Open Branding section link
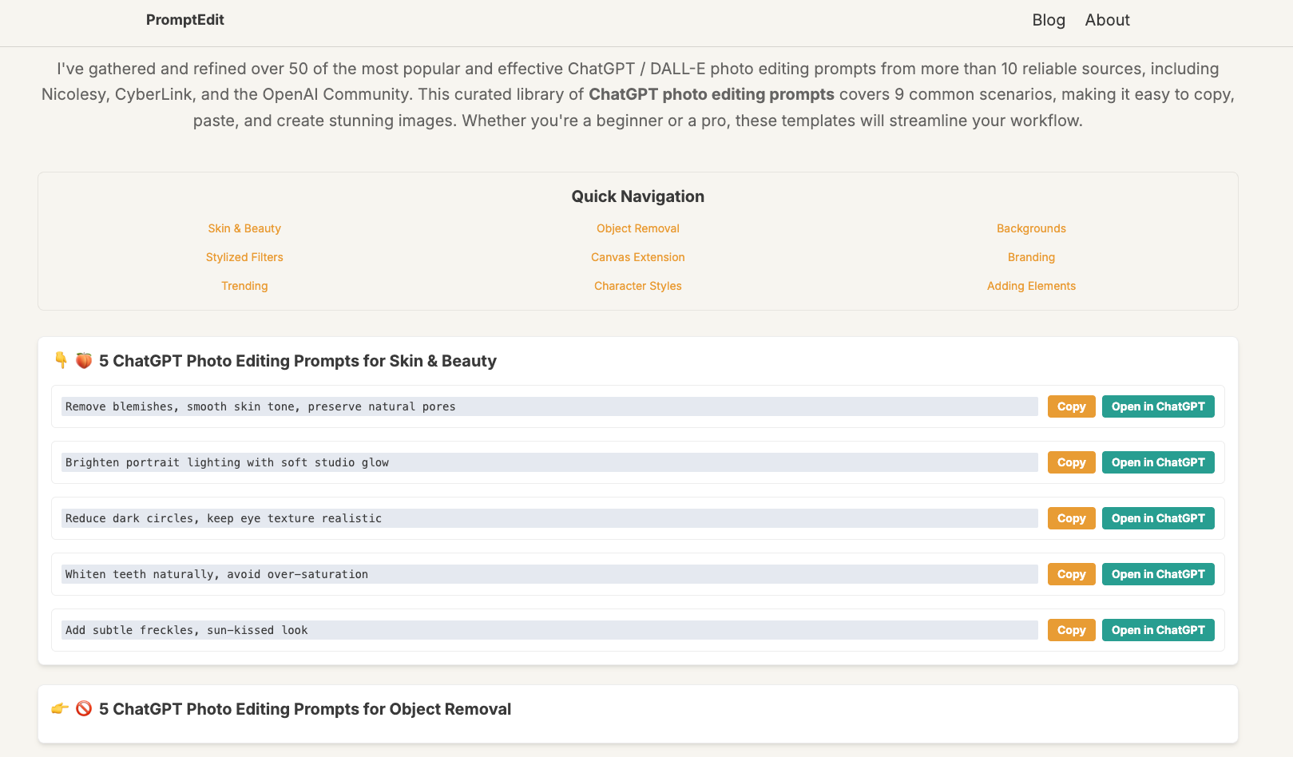 click(1031, 257)
